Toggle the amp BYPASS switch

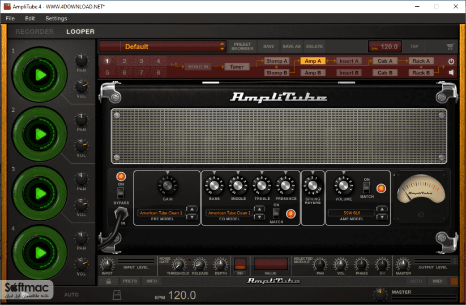click(121, 193)
